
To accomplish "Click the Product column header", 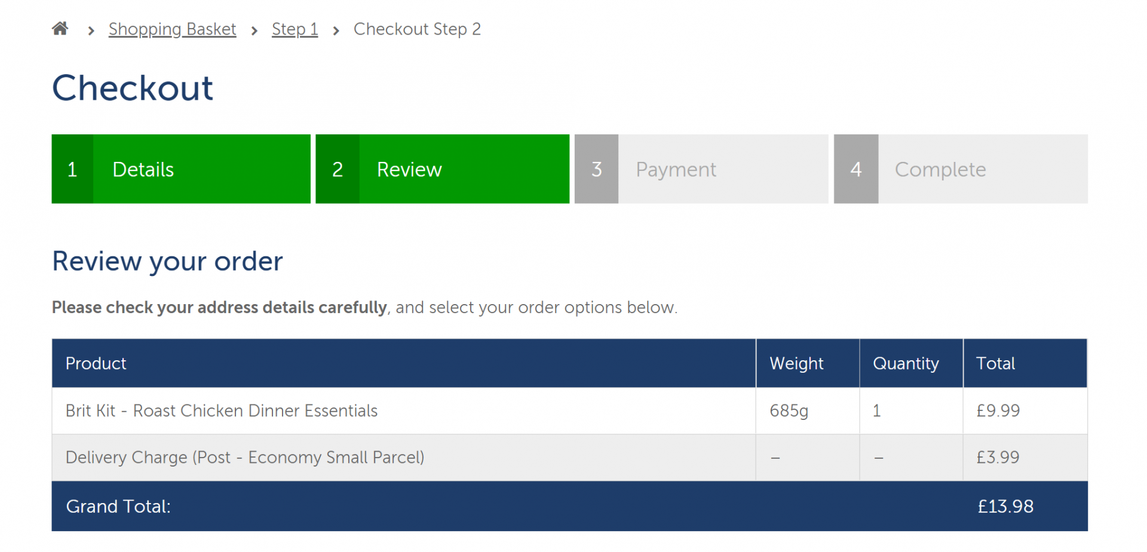I will 404,363.
